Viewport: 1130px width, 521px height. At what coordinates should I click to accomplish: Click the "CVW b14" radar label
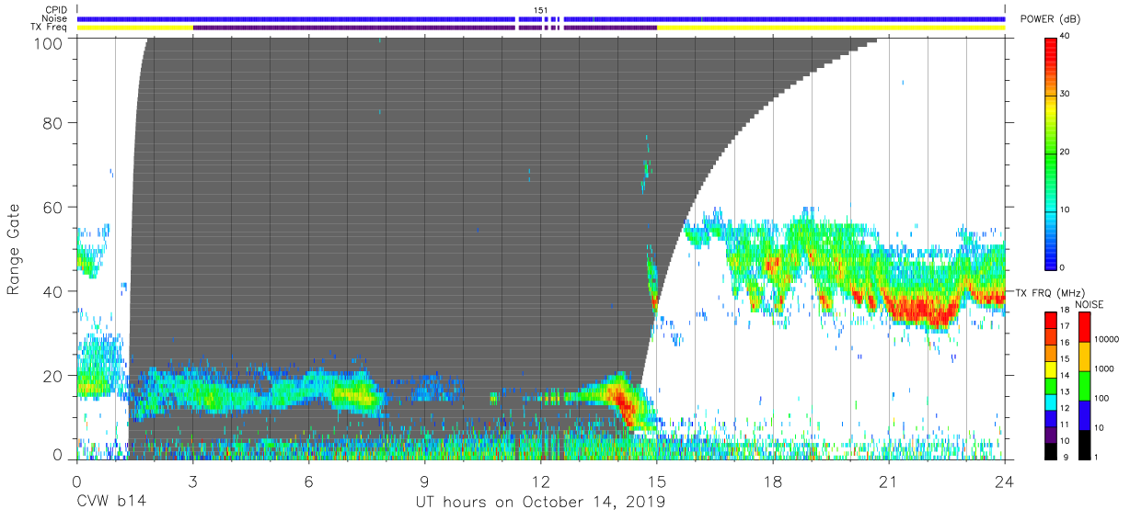coord(110,502)
